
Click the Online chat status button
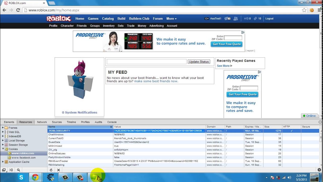tap(310, 116)
